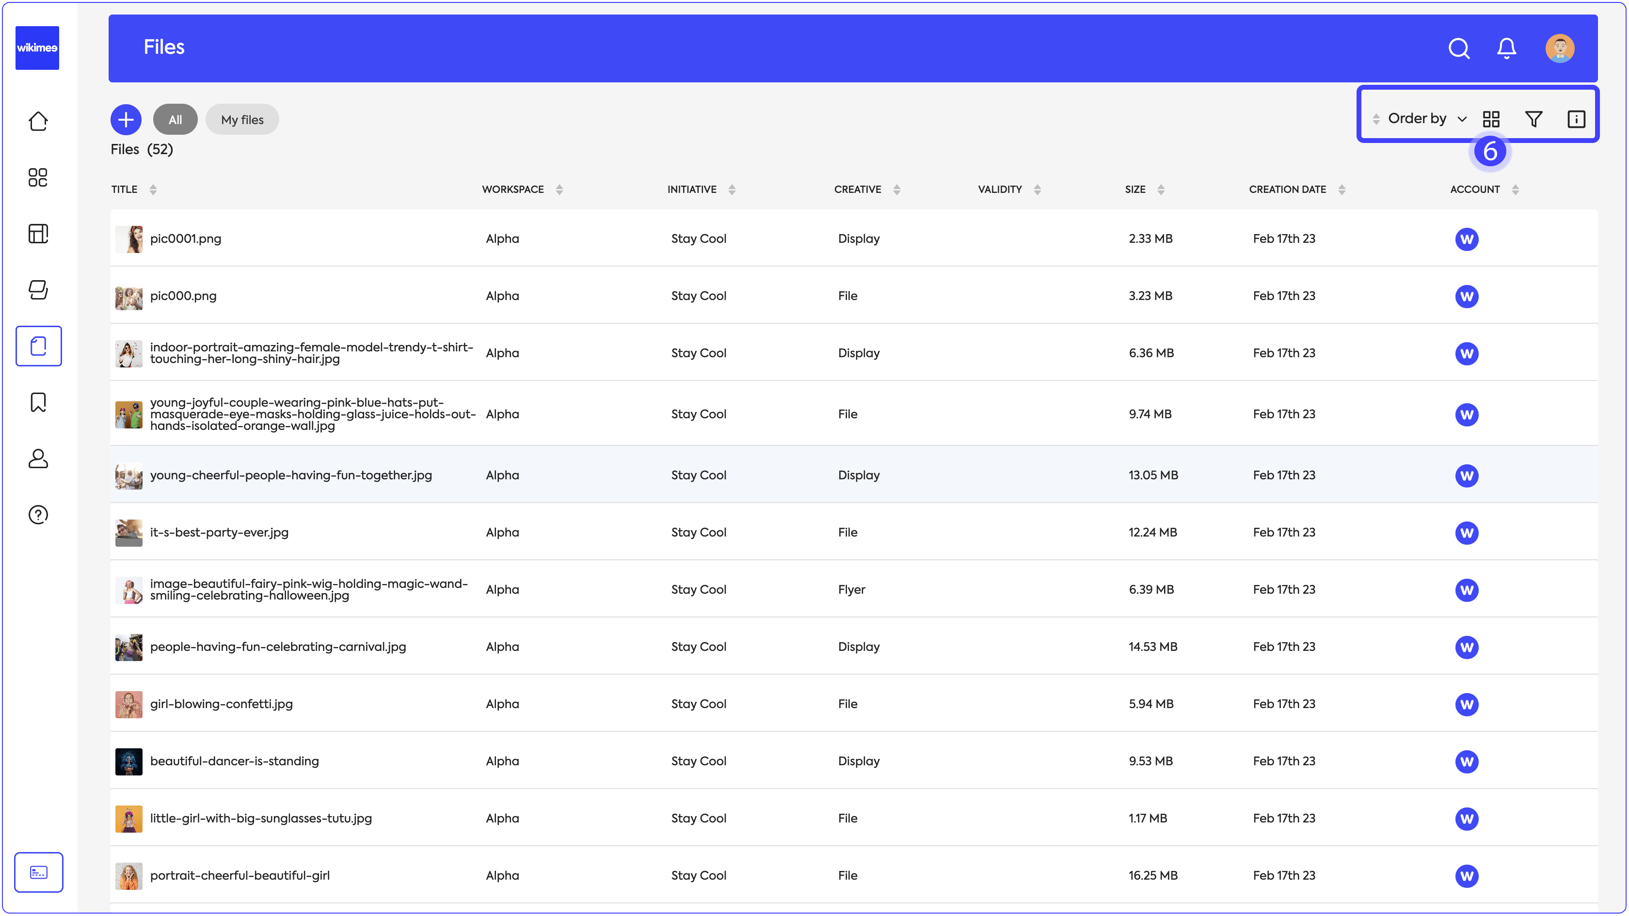The height and width of the screenshot is (916, 1629).
Task: Open the user account sidebar icon
Action: point(38,458)
